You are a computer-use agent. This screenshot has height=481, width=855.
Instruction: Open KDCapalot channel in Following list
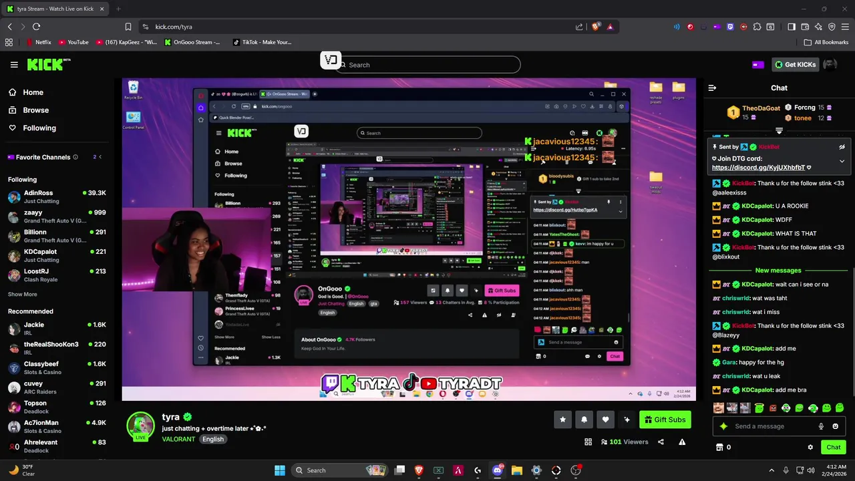click(57, 255)
